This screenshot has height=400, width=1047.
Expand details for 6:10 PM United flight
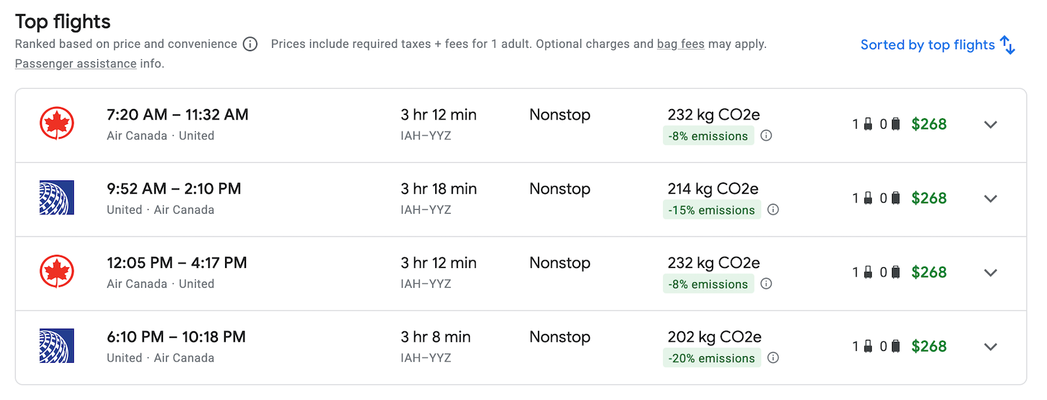point(991,346)
